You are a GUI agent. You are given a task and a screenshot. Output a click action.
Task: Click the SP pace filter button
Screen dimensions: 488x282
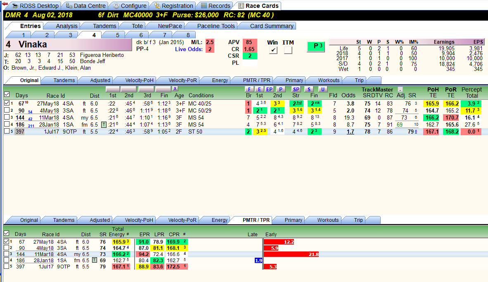click(x=296, y=89)
